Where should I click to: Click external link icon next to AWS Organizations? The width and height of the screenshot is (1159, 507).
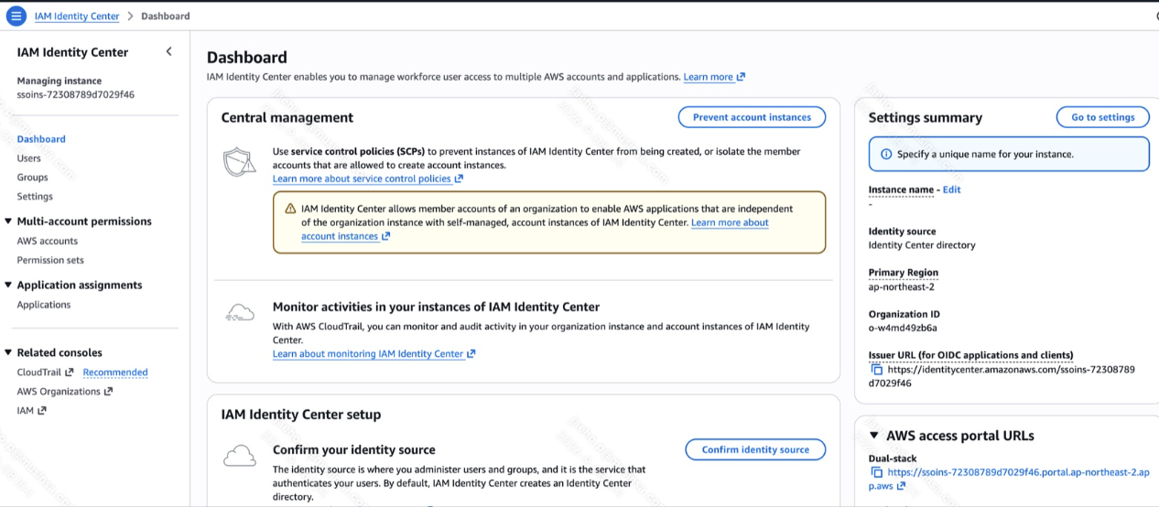pyautogui.click(x=108, y=392)
